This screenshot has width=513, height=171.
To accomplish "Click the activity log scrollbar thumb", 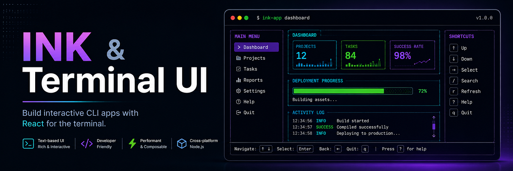I will [x=433, y=127].
